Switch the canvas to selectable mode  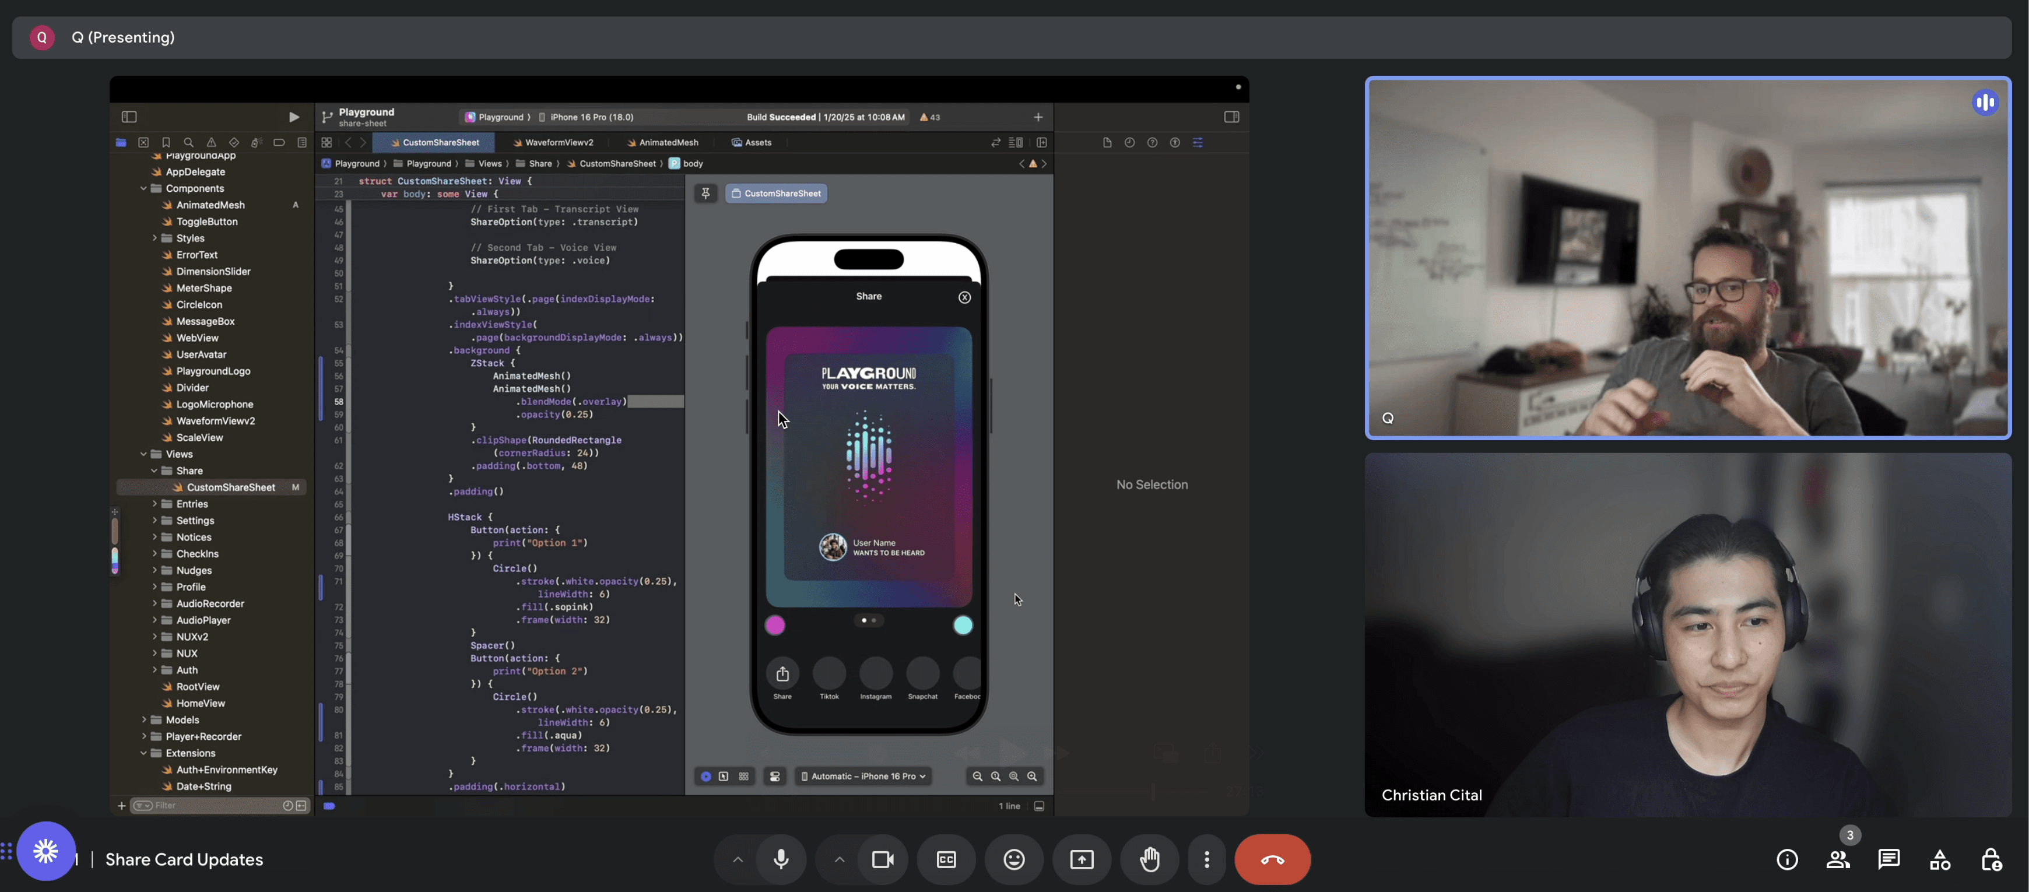pos(724,776)
